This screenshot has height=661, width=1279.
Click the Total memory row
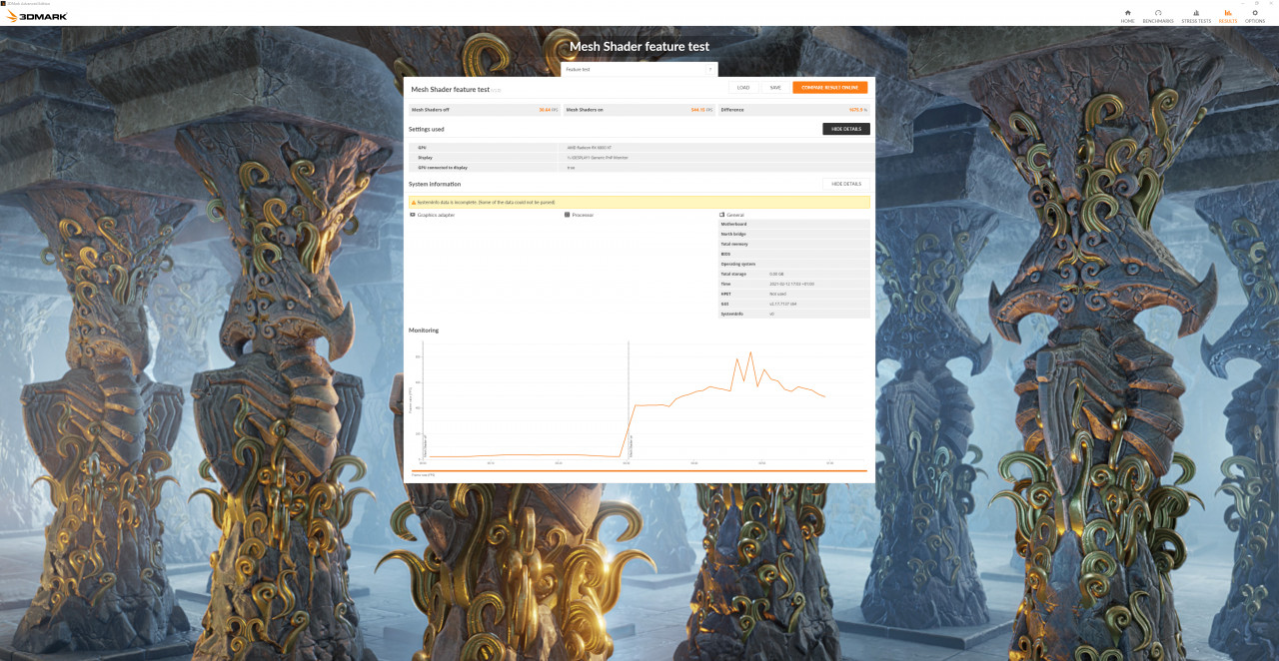[x=794, y=244]
